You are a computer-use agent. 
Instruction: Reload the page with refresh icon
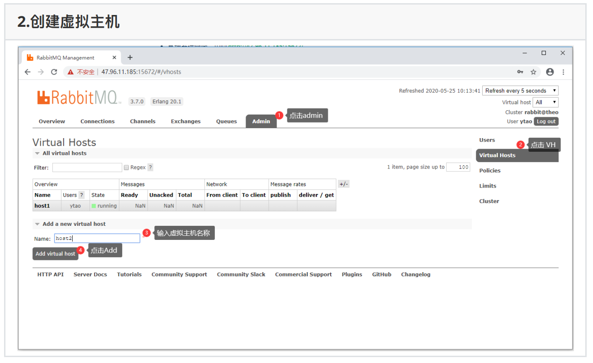pos(54,72)
